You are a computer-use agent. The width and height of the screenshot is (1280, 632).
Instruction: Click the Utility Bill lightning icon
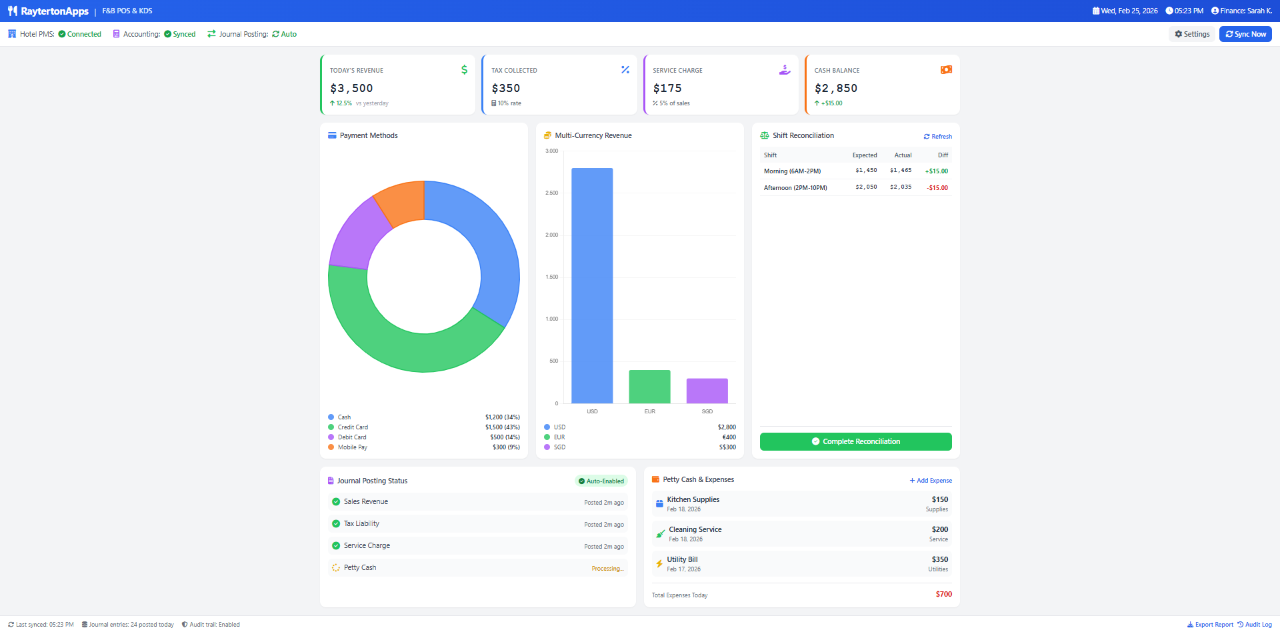[x=659, y=563]
